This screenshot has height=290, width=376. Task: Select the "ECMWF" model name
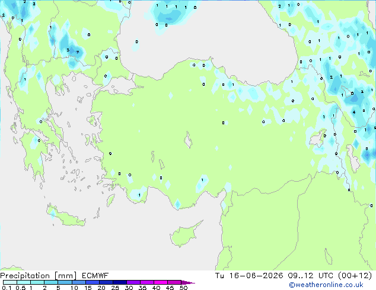95,276
